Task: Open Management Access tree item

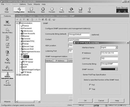Action: [x=32, y=52]
